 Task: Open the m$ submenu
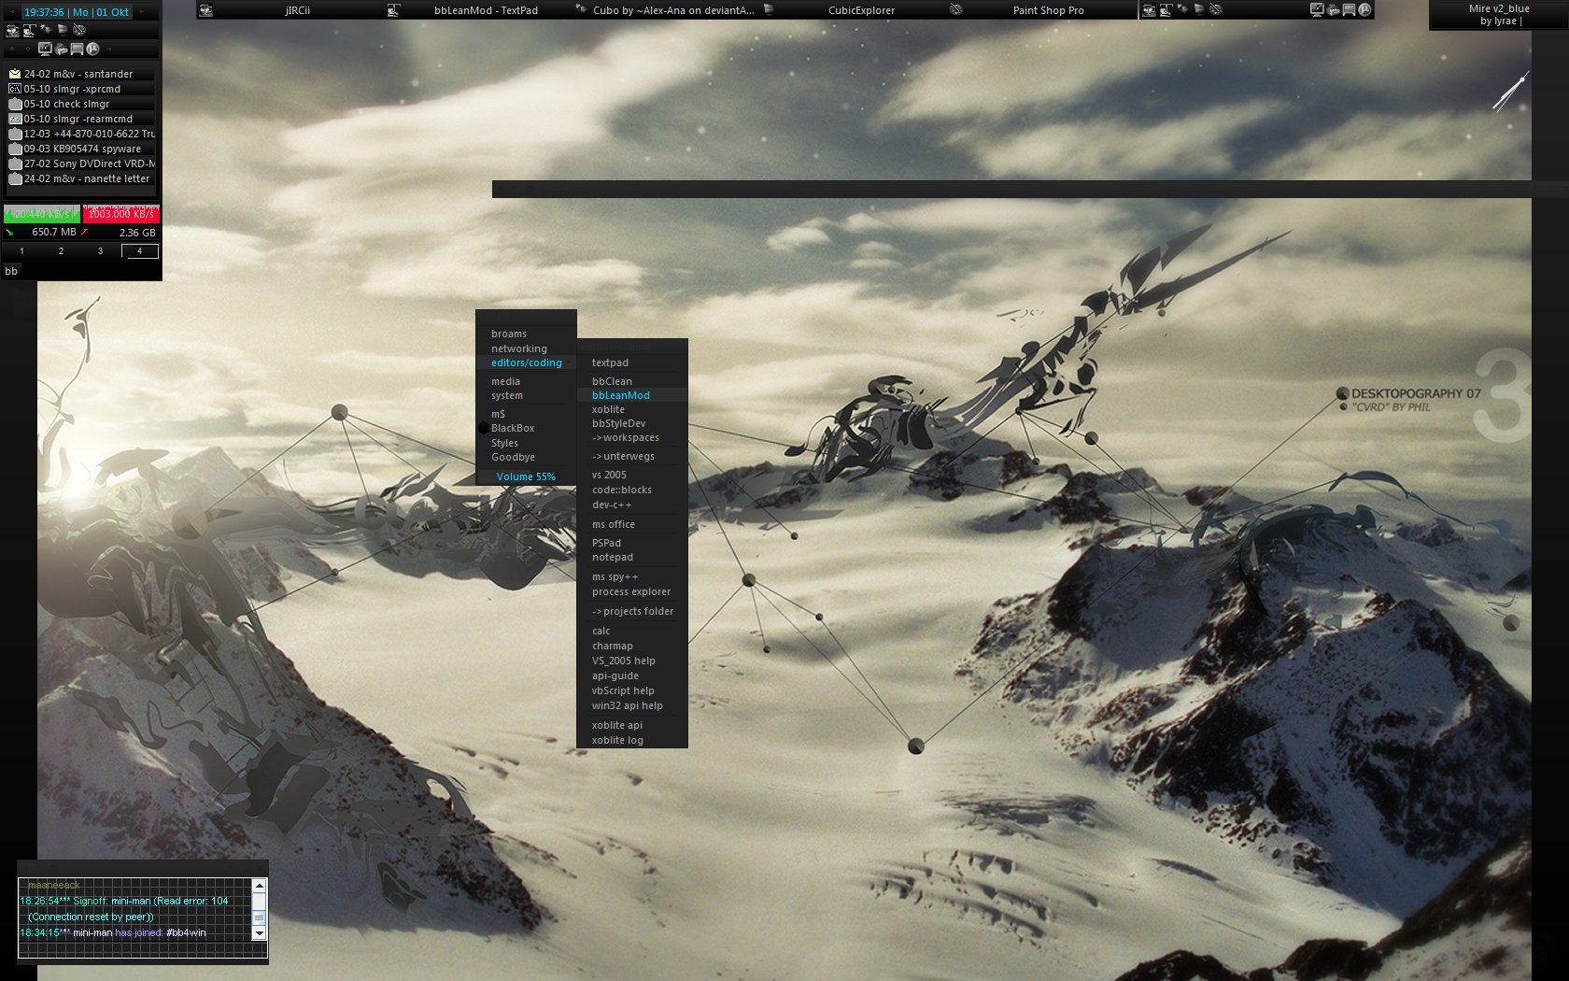point(526,414)
